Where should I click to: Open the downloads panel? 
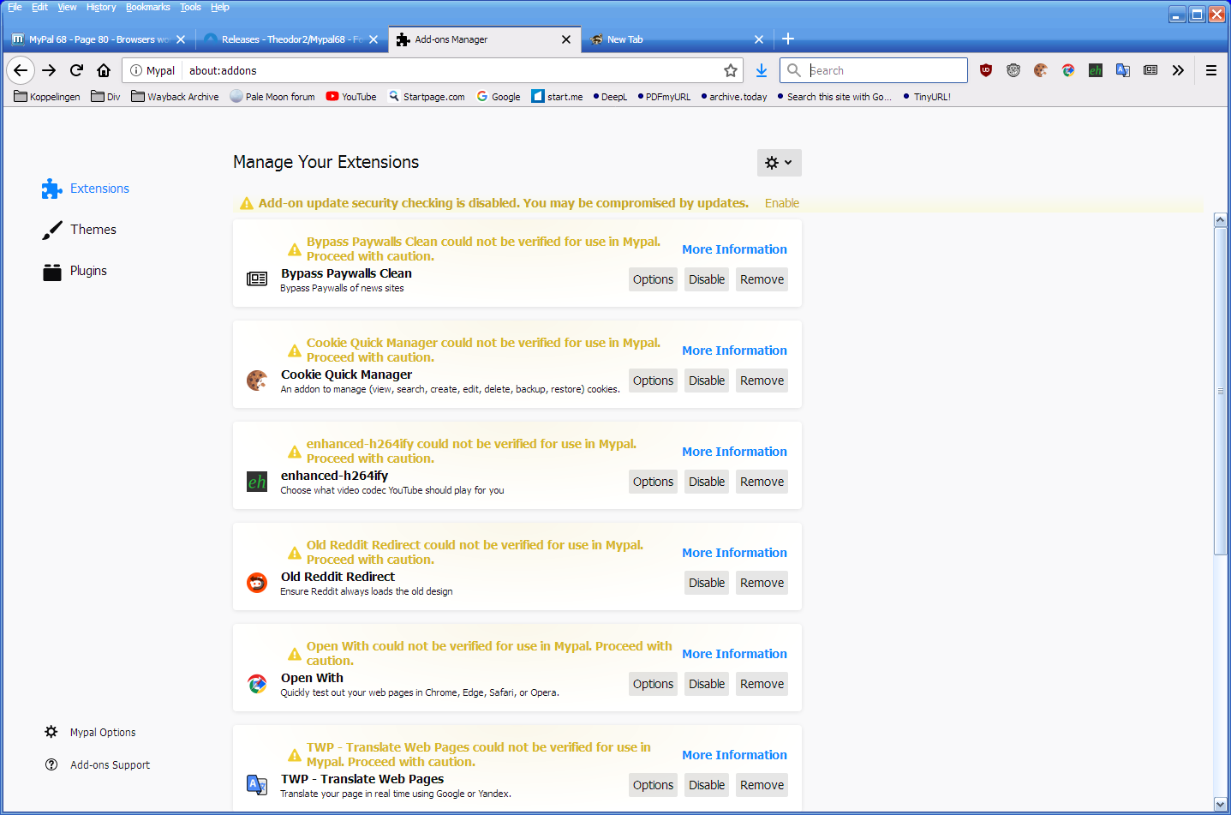point(762,70)
